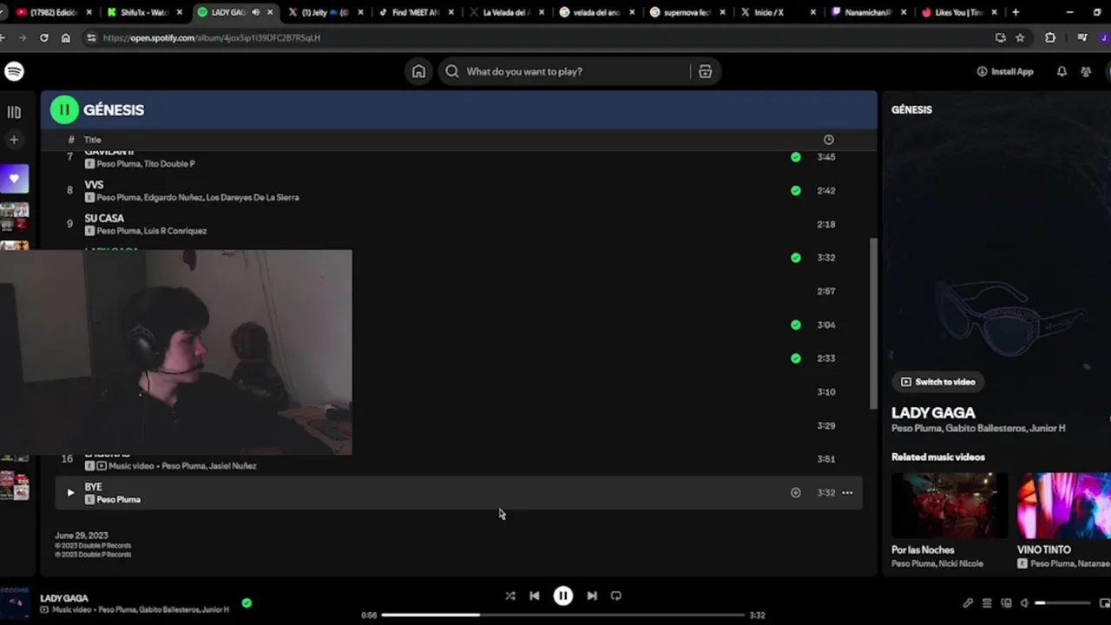Screen dimensions: 1111x625
Task: Open the Friend Activity icon
Action: tap(1086, 71)
